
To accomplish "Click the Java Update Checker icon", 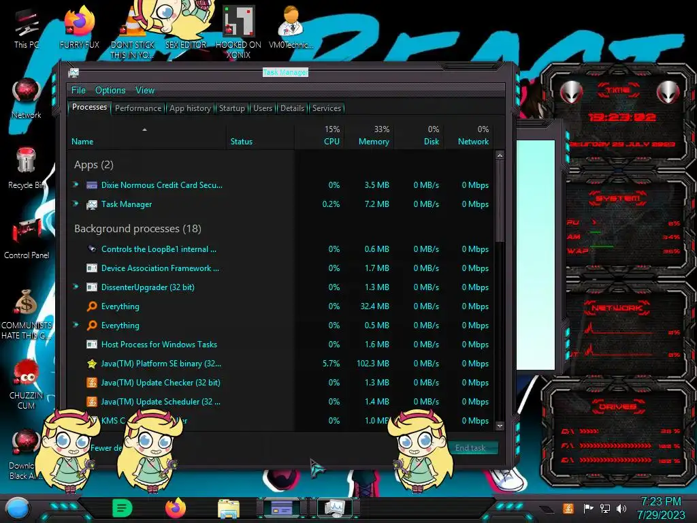I will pos(92,383).
